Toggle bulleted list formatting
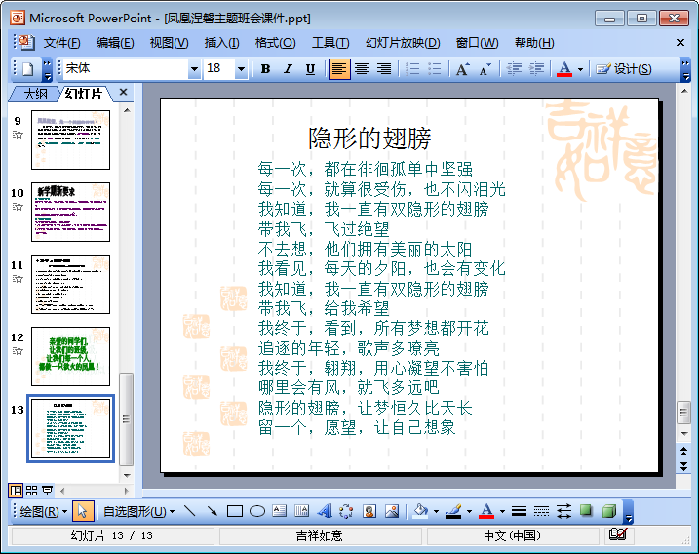This screenshot has width=699, height=554. click(x=435, y=69)
